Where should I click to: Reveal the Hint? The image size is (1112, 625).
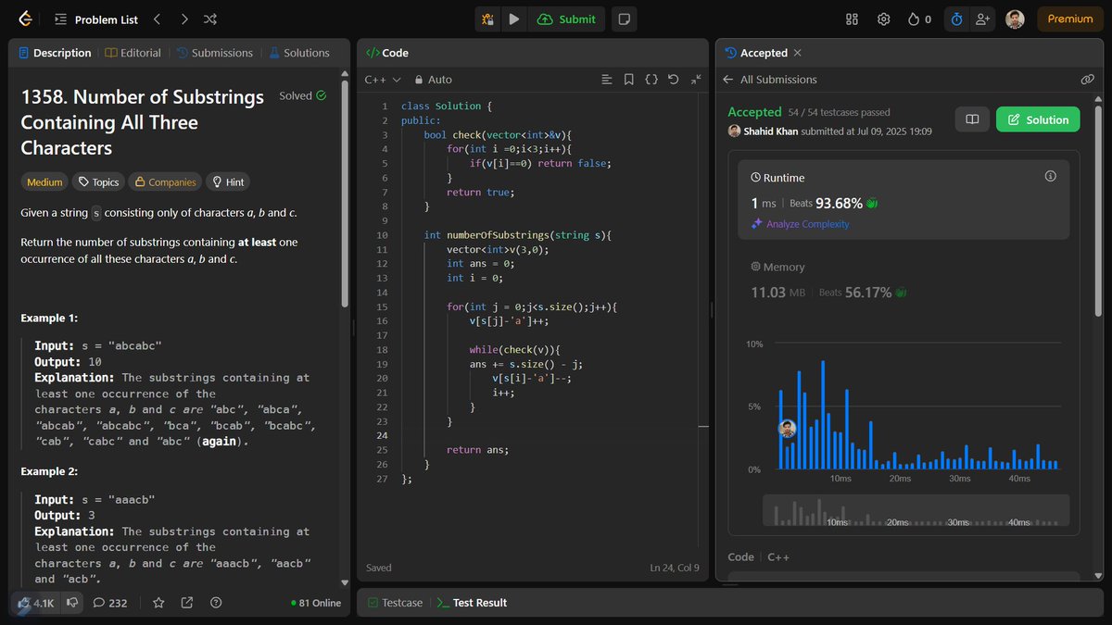click(x=228, y=182)
